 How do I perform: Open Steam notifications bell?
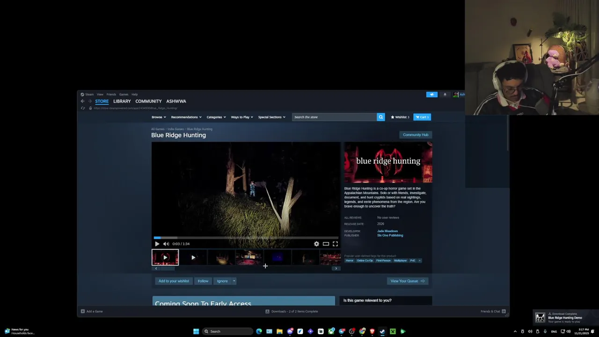tap(445, 95)
